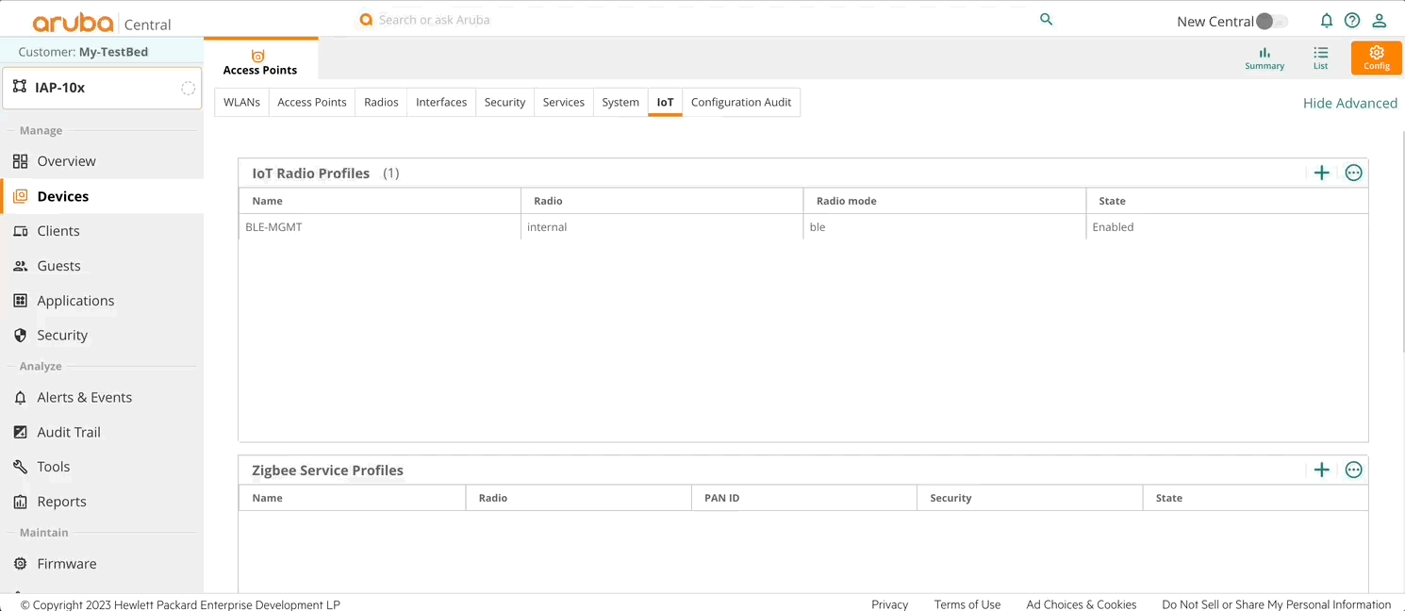Open the user account icon
Image resolution: width=1405 pixels, height=611 pixels.
click(1379, 21)
